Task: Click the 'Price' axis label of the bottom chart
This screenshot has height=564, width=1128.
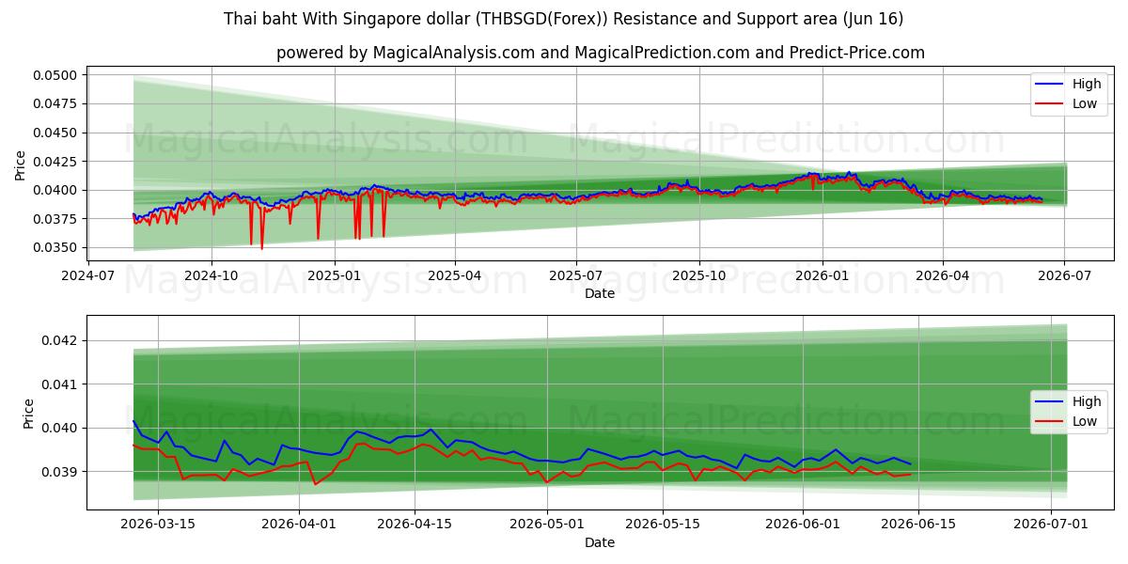Action: click(x=28, y=414)
